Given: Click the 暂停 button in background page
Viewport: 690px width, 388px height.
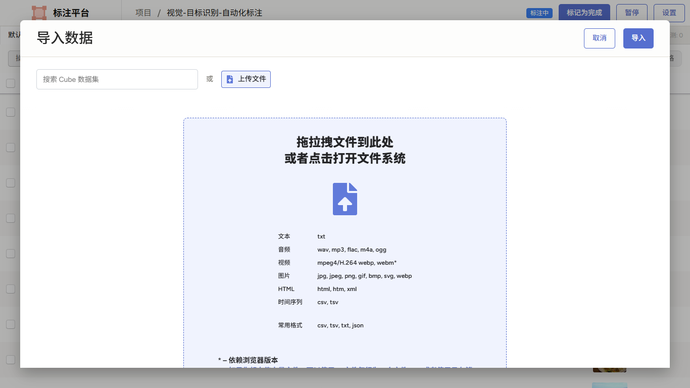Looking at the screenshot, I should 632,13.
